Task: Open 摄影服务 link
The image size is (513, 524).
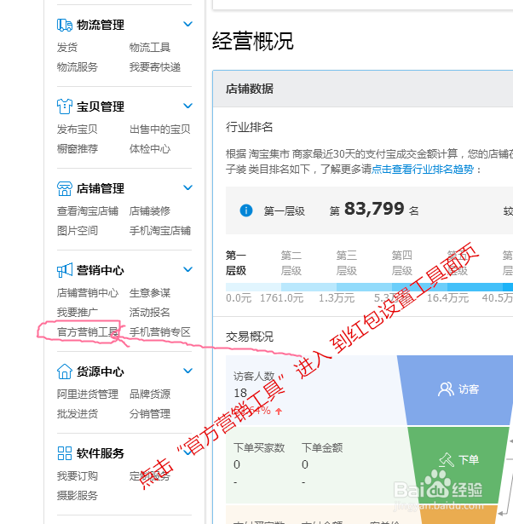Action: click(x=78, y=495)
